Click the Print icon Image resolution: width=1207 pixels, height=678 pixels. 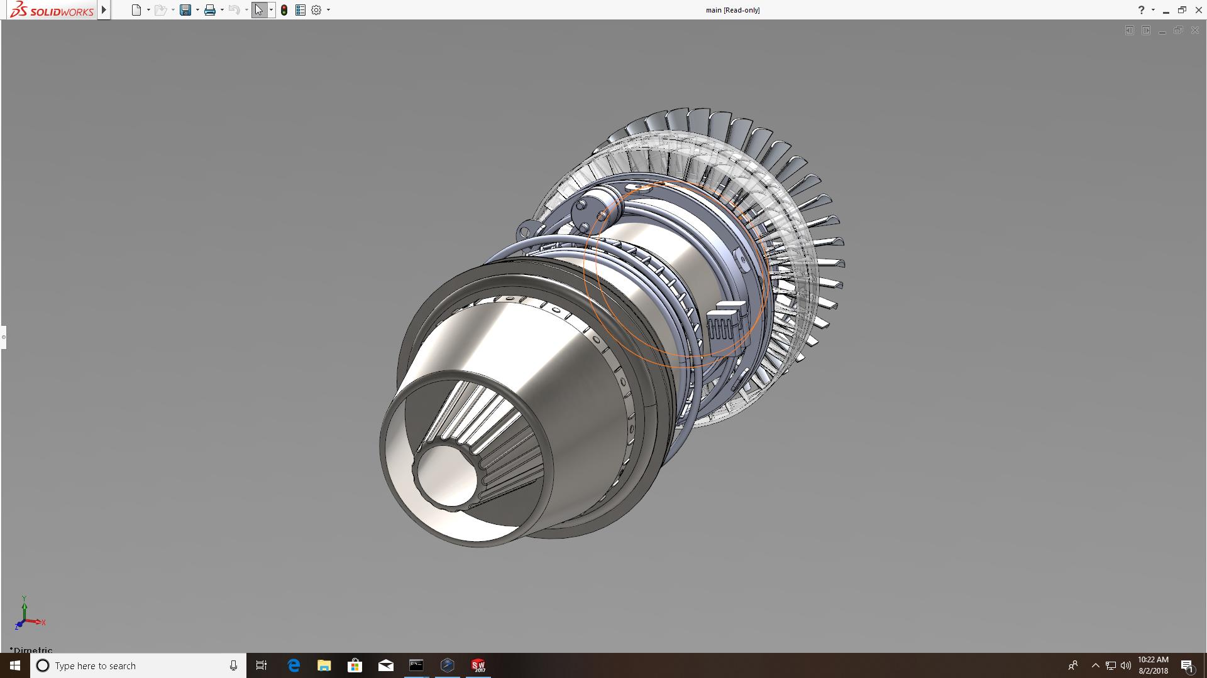209,10
